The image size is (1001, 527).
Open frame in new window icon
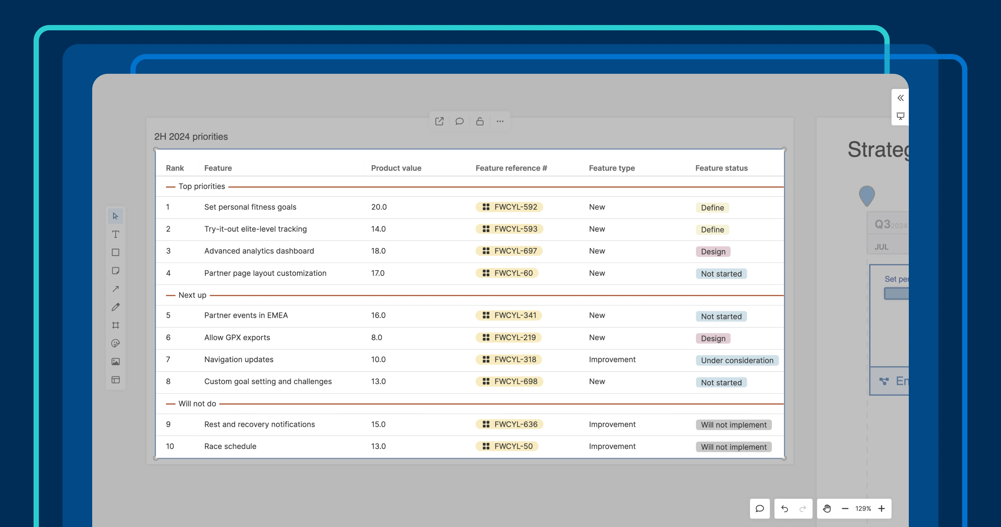coord(439,121)
